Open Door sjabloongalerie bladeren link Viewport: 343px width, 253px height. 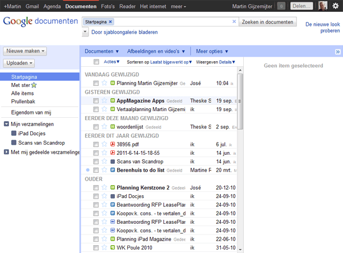pos(124,32)
